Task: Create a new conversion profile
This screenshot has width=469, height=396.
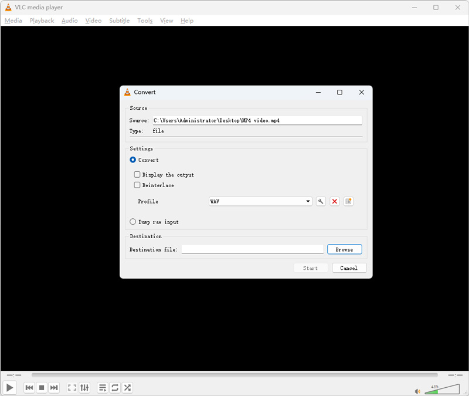Action: [348, 201]
